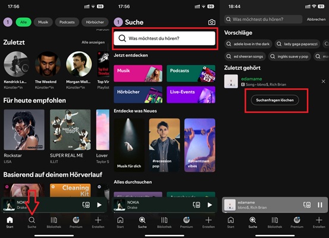Tap device connect icon in edamame player bar
329x238 pixels.
pyautogui.click(x=307, y=205)
